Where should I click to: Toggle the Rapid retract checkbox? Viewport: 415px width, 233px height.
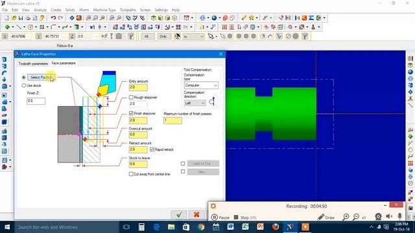(152, 150)
